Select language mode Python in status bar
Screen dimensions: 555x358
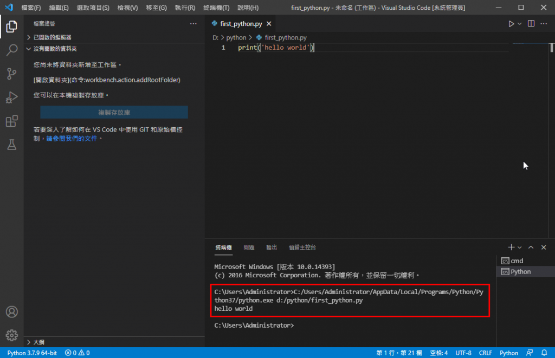tap(508, 353)
